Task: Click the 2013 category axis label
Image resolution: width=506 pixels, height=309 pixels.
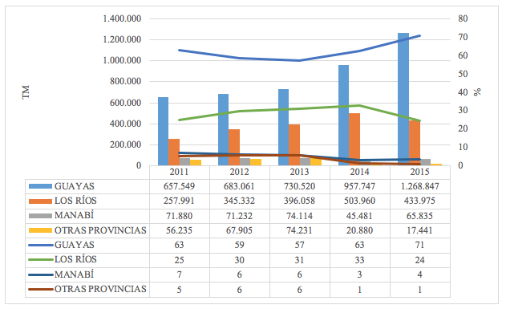Action: click(299, 172)
